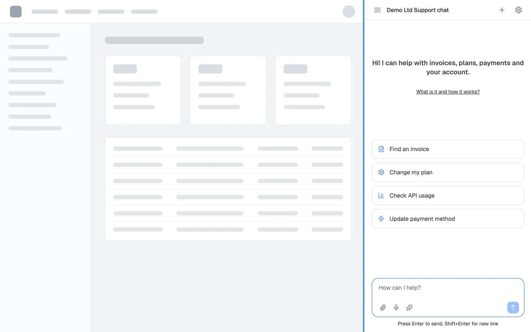Activate voice input microphone icon
Image resolution: width=531 pixels, height=332 pixels.
(396, 308)
